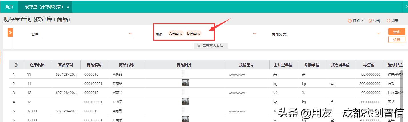408x122 pixels.
Task: Click the 仓库 input field
Action: pyautogui.click(x=88, y=34)
